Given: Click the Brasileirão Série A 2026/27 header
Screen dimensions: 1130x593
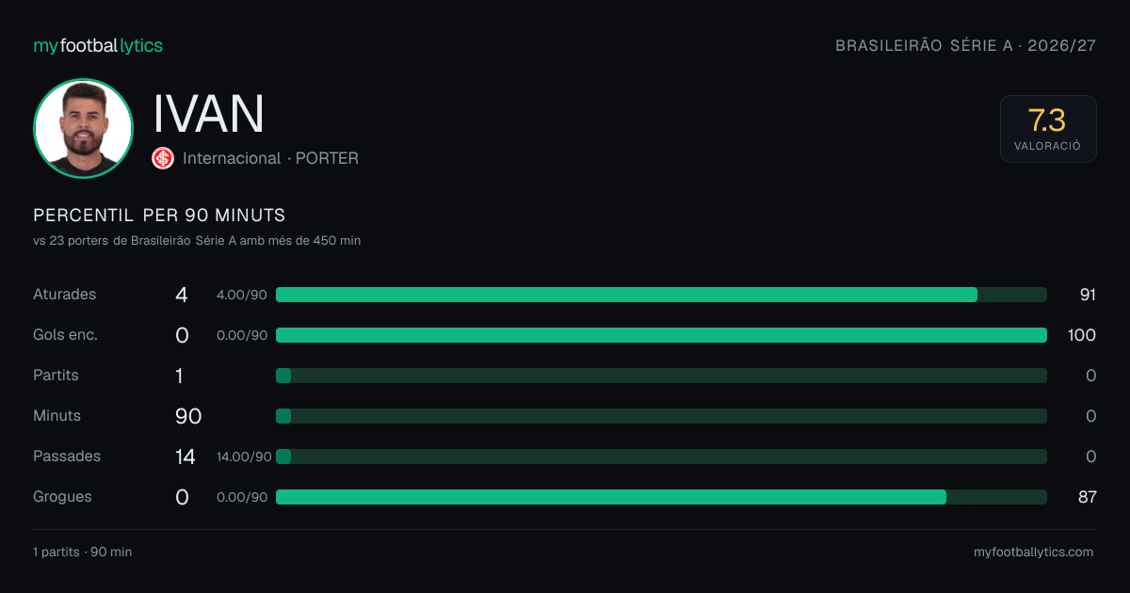Looking at the screenshot, I should pyautogui.click(x=966, y=45).
